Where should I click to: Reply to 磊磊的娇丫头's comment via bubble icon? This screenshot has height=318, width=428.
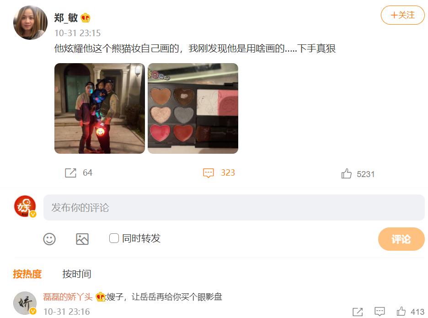click(x=380, y=312)
